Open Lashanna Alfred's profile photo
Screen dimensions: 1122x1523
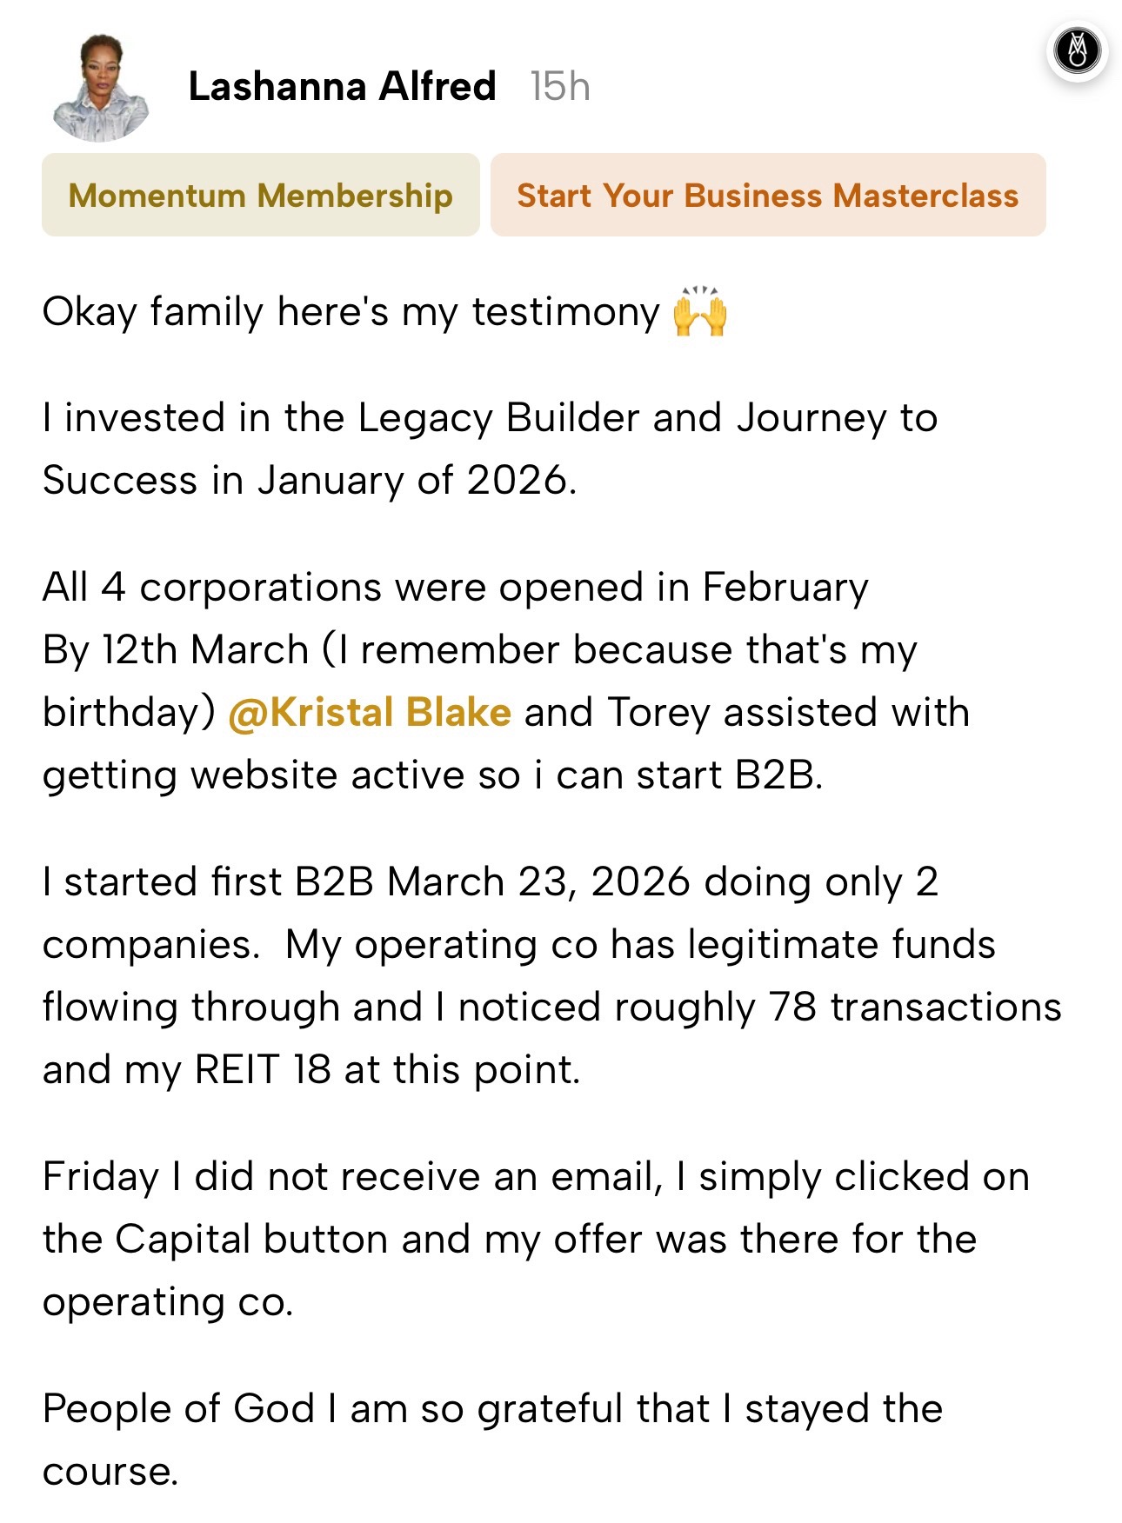[x=102, y=88]
